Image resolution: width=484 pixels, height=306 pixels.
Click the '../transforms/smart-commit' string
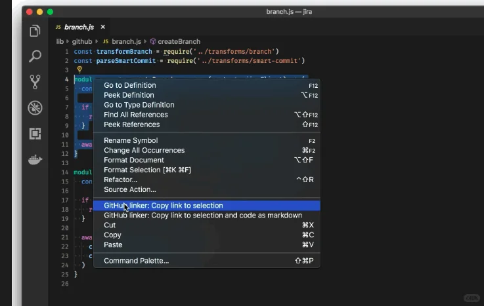coord(249,61)
